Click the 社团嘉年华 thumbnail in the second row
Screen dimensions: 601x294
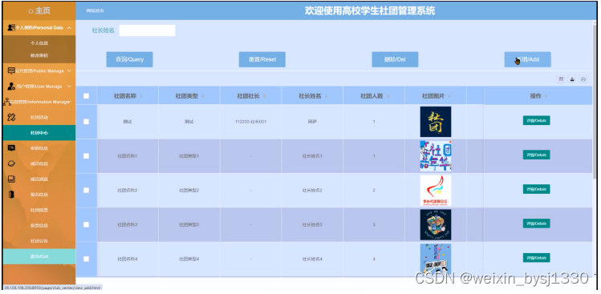coord(436,155)
